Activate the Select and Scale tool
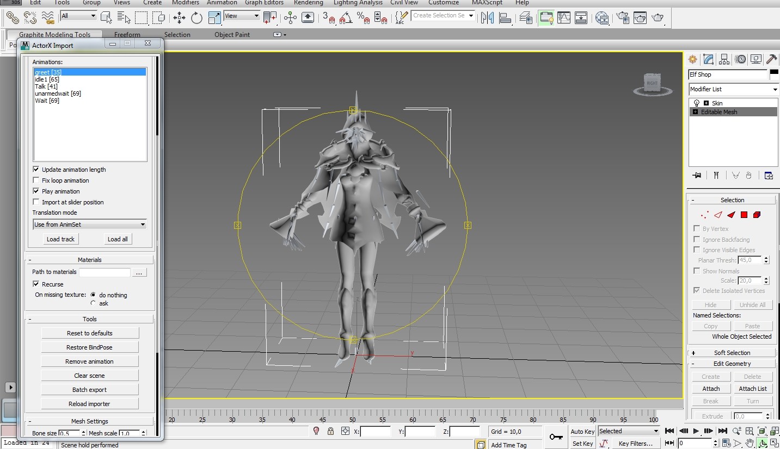Screen dimensions: 780x449 click(214, 17)
